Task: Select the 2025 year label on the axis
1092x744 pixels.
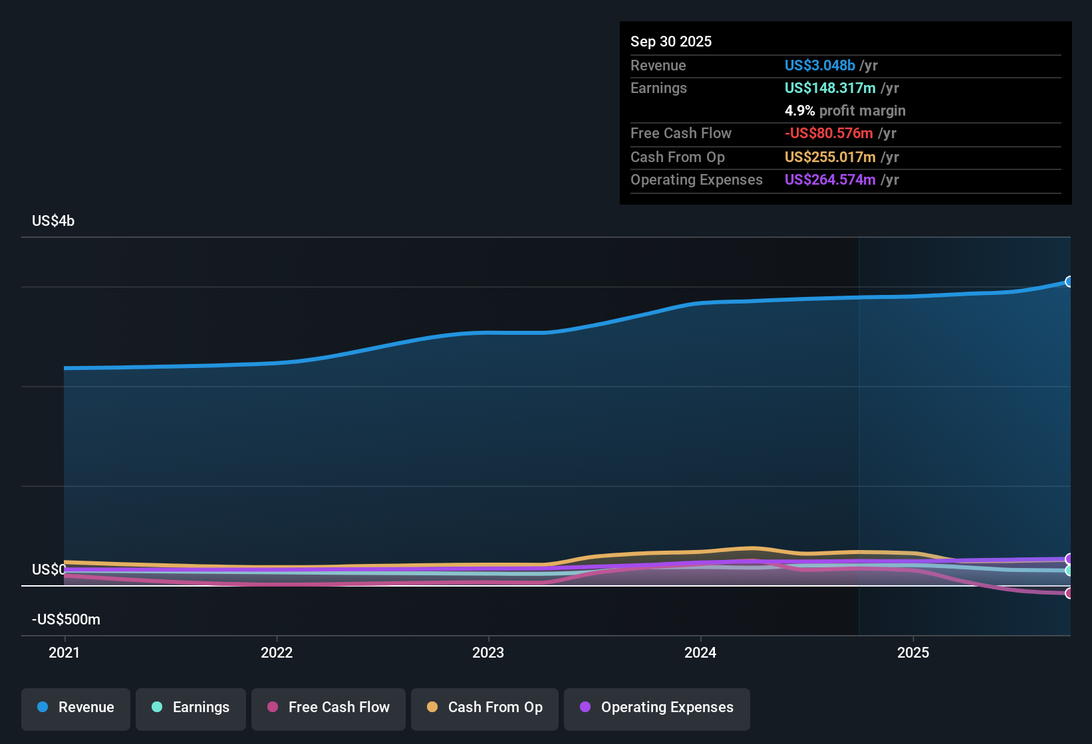Action: point(914,653)
